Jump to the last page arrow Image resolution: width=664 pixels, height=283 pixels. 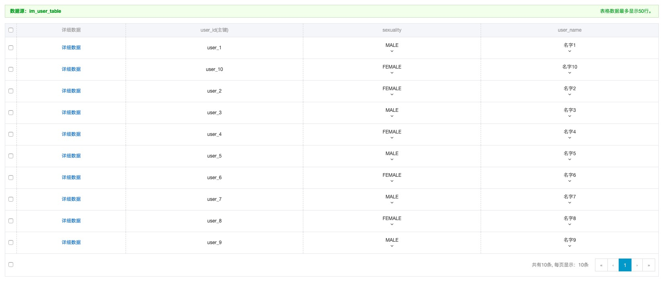[x=649, y=265]
